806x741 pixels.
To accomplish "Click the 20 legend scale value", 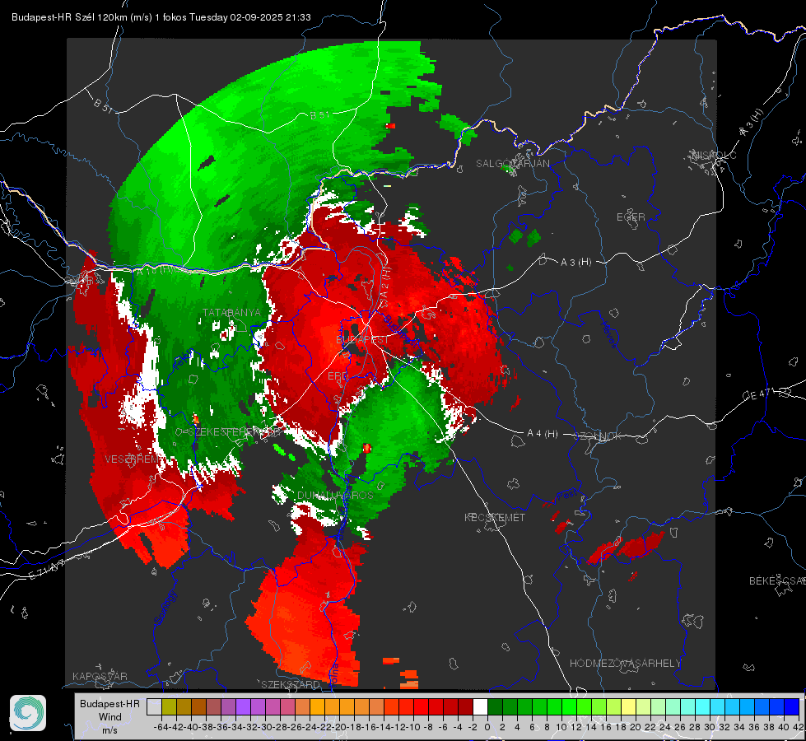I will 636,727.
